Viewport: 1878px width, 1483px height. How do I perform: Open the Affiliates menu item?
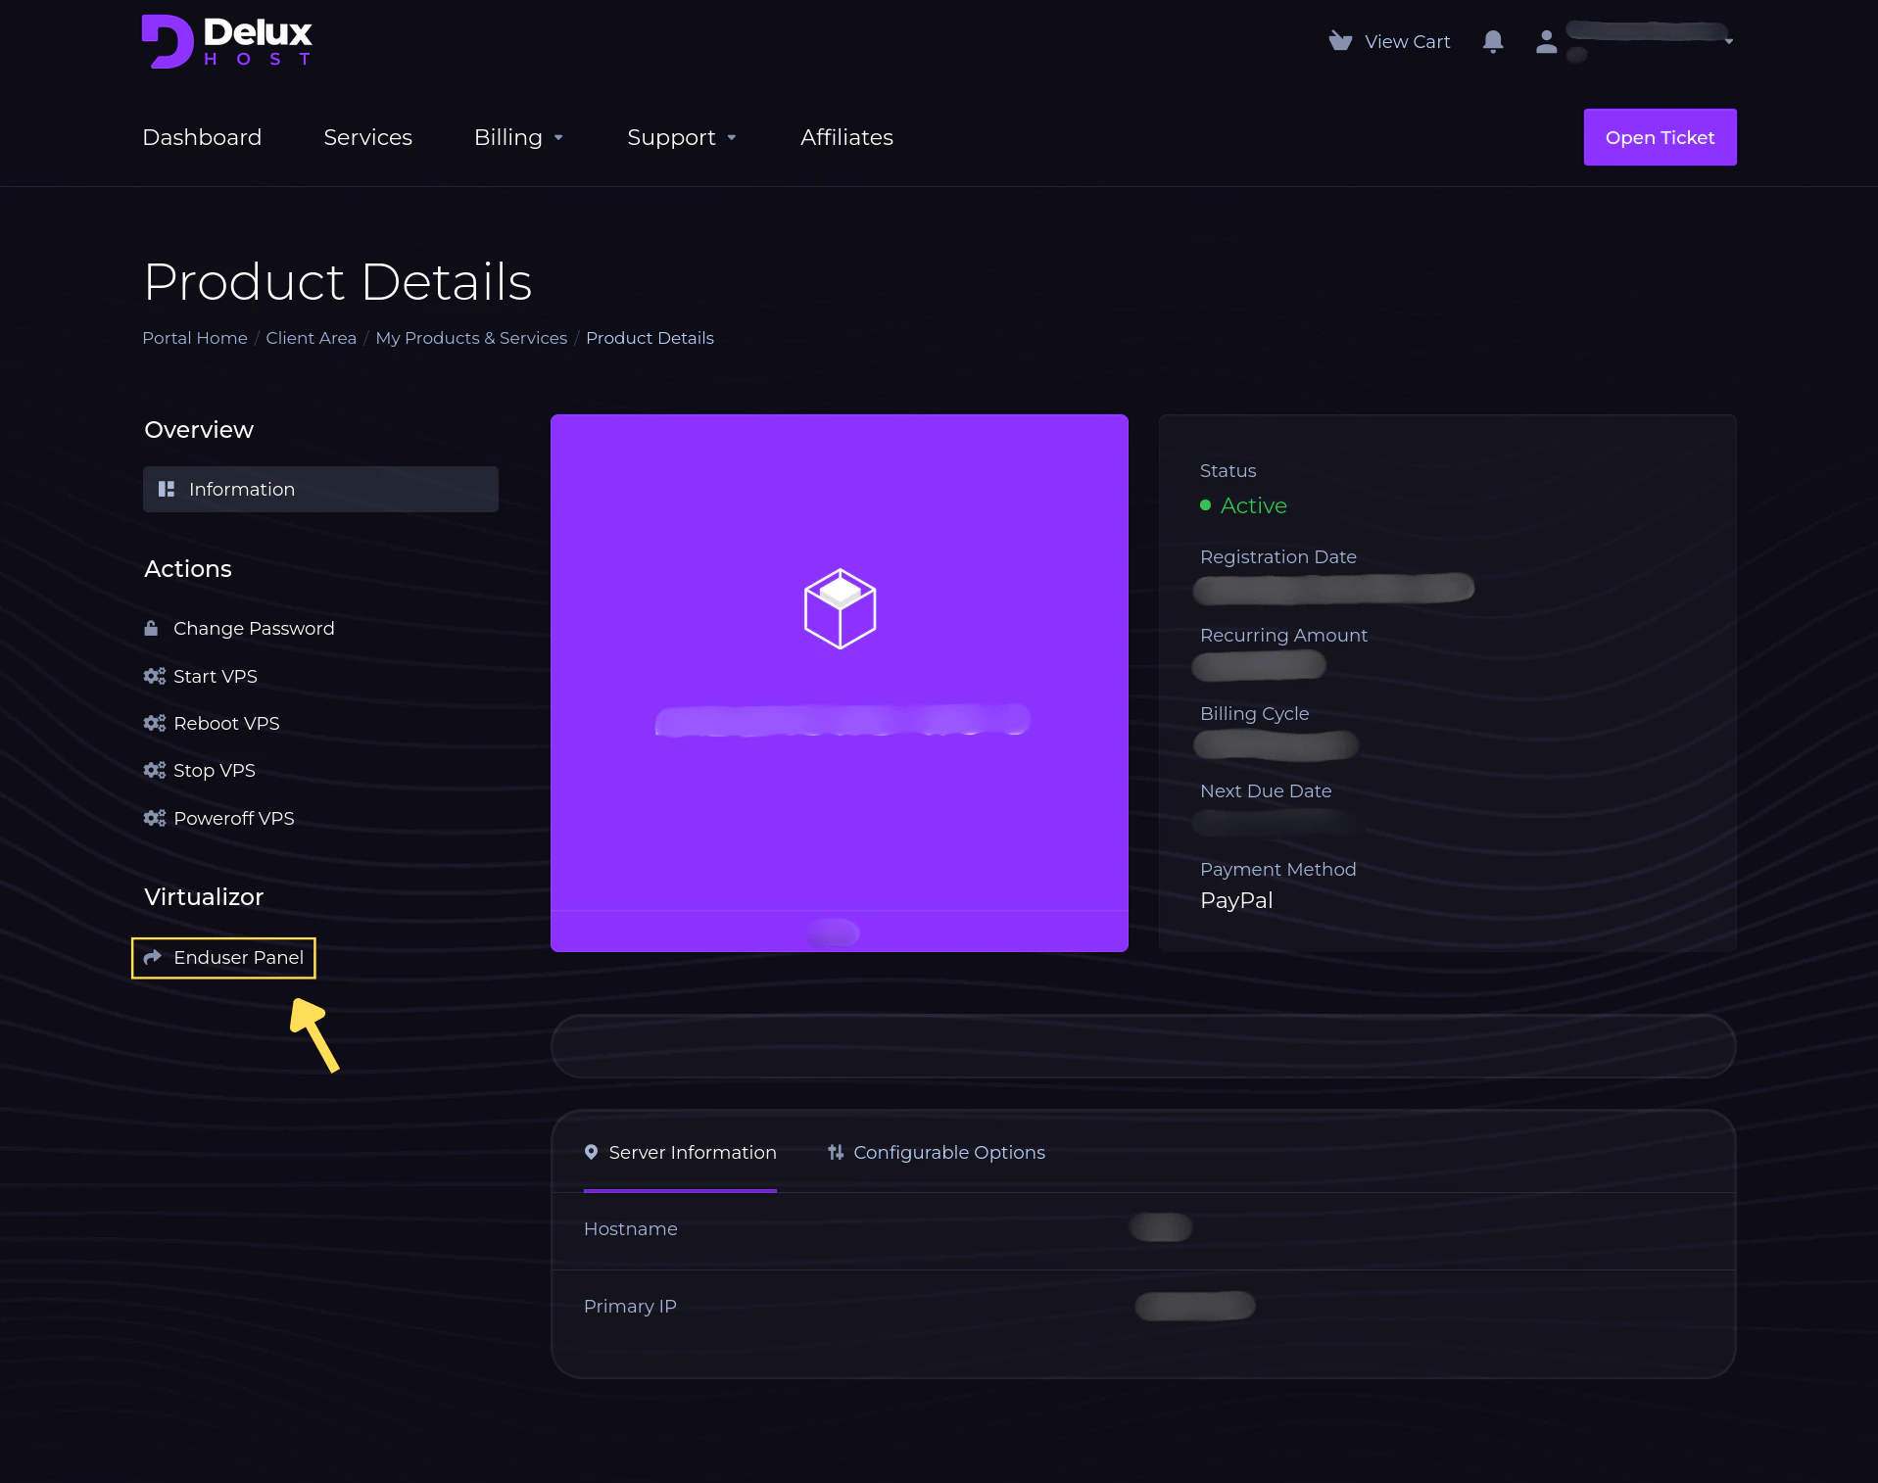(846, 137)
